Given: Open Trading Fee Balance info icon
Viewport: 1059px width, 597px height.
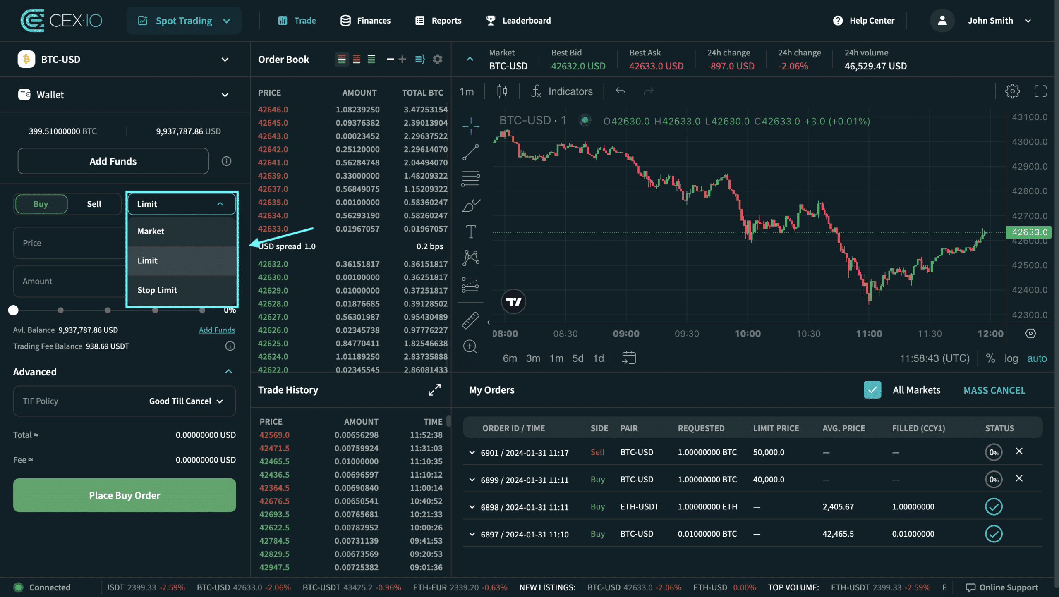Looking at the screenshot, I should tap(230, 346).
